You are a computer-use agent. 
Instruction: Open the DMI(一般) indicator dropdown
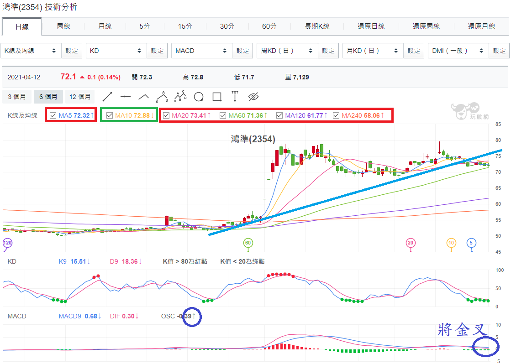click(458, 51)
